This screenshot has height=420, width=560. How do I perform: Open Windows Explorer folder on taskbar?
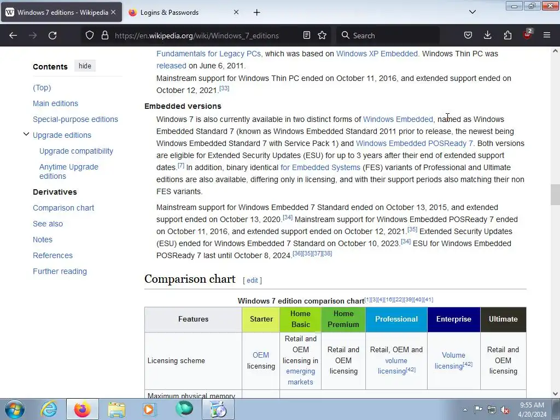116,409
